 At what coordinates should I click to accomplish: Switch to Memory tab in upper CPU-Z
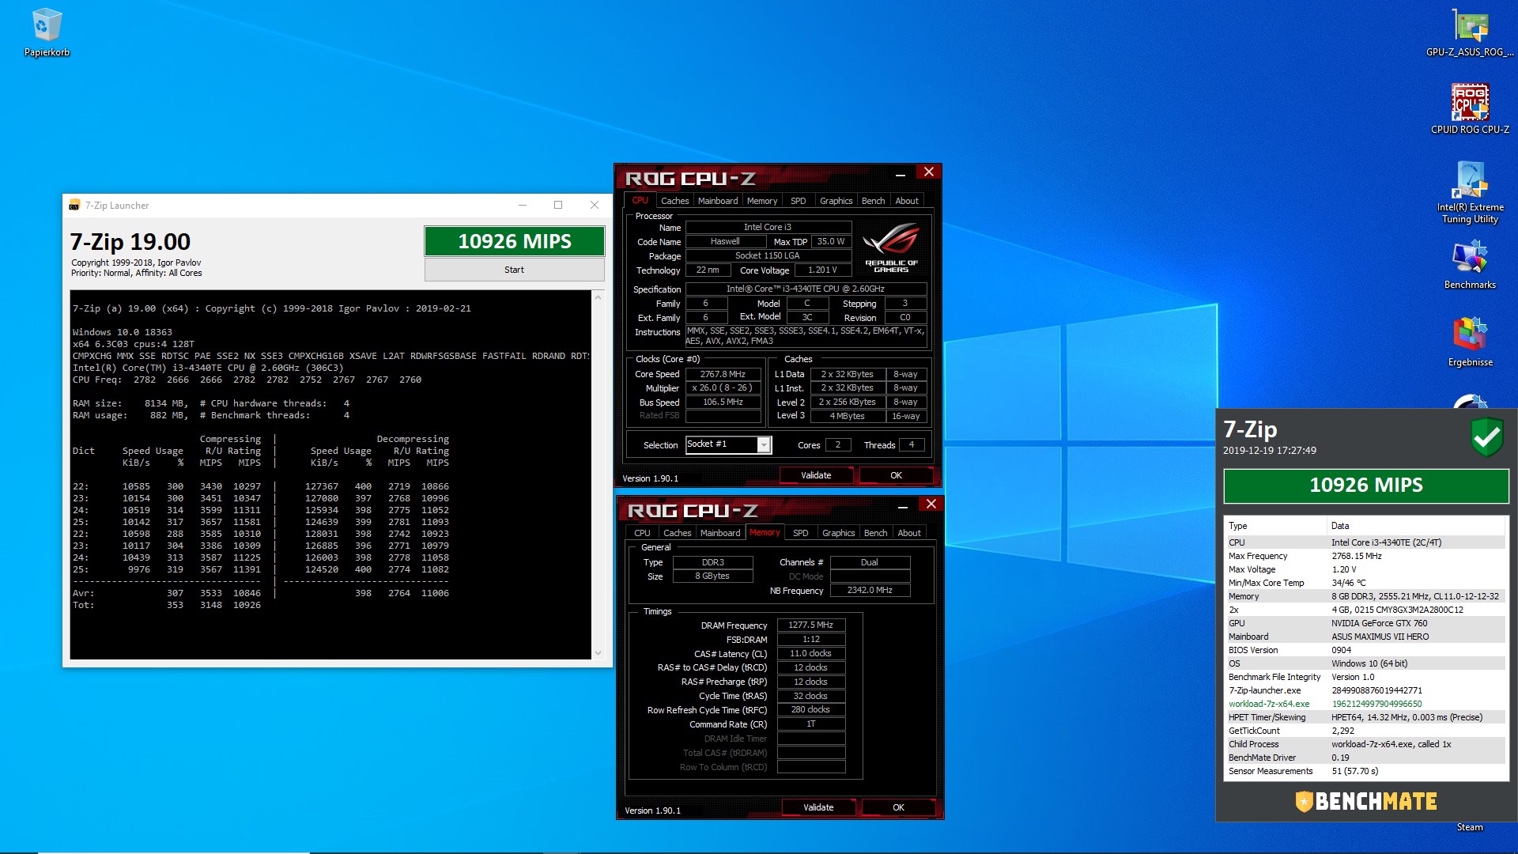(x=762, y=201)
